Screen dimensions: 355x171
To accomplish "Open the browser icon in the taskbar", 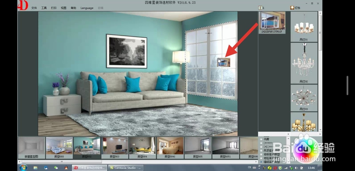I will point(46,167).
